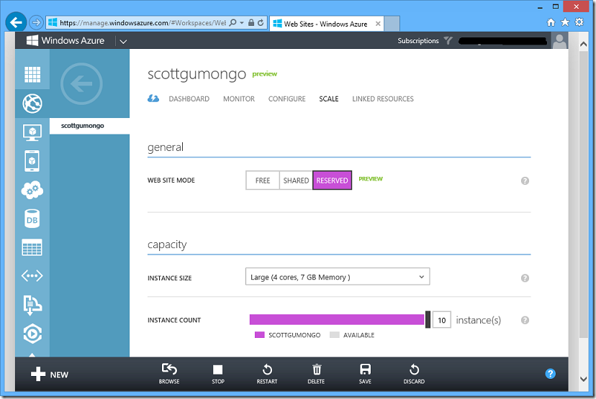
Task: Set web site mode to SHARED
Action: [x=296, y=180]
